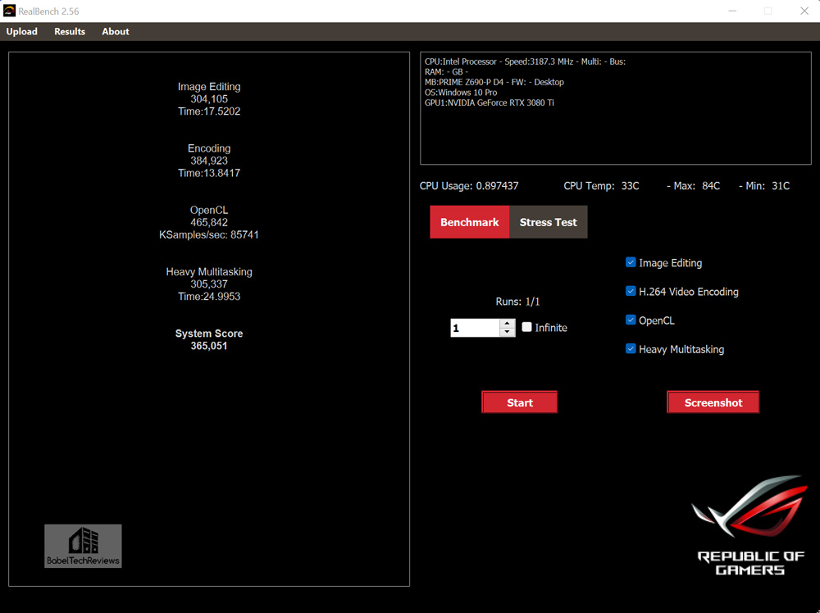Minimize the RealBench window
Screen dimensions: 820x613
(x=732, y=11)
